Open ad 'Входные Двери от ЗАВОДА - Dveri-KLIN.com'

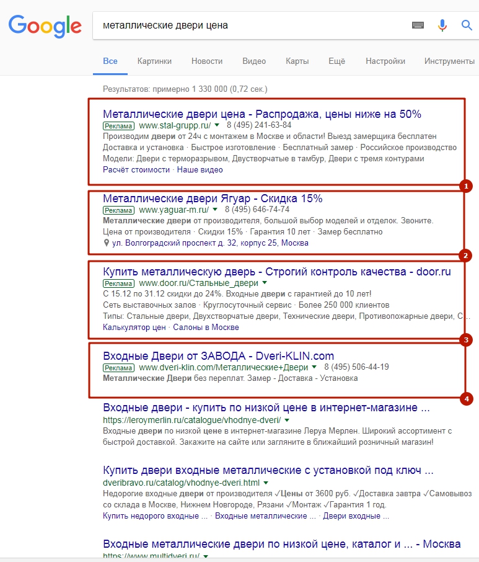point(218,356)
